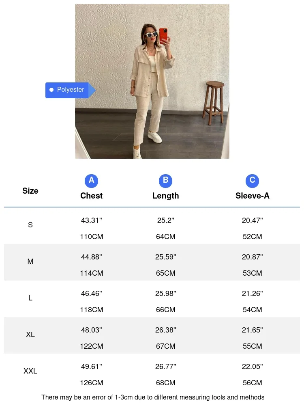Select the Sleeve-A column header
Image resolution: width=304 pixels, height=406 pixels.
252,196
